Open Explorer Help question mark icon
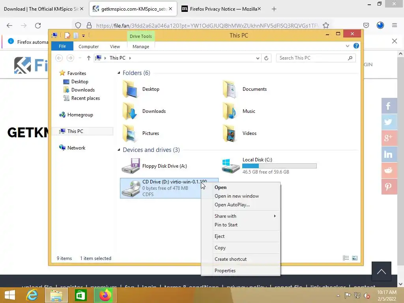This screenshot has width=404, height=303. (356, 46)
